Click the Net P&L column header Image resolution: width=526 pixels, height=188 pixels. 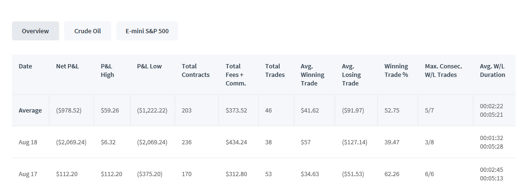point(67,66)
